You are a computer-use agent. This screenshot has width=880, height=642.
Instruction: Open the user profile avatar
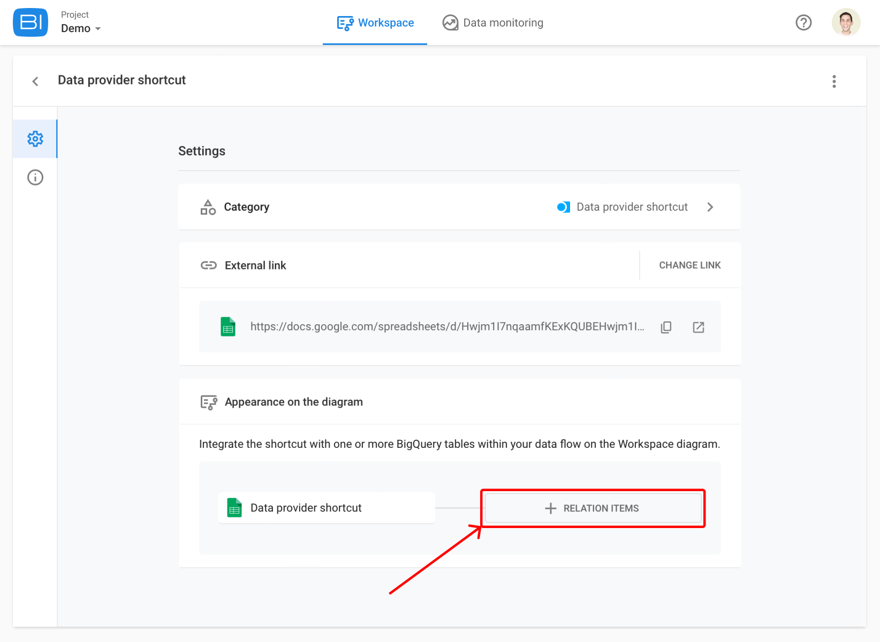point(846,22)
